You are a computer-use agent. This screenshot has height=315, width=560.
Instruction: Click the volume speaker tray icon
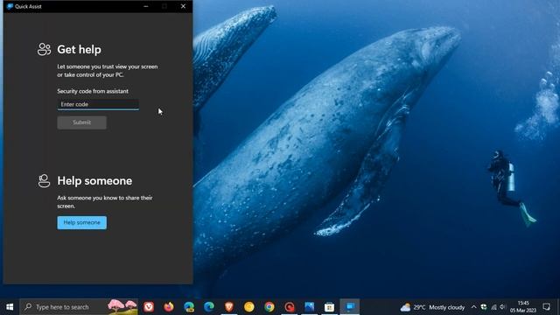[x=502, y=307]
